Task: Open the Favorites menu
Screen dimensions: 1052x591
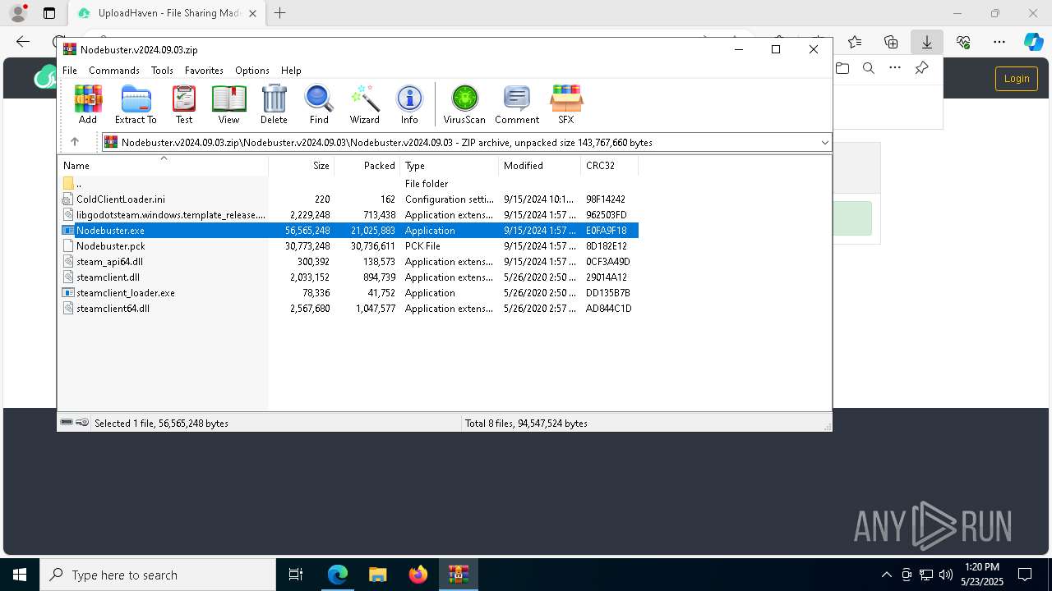Action: click(204, 71)
